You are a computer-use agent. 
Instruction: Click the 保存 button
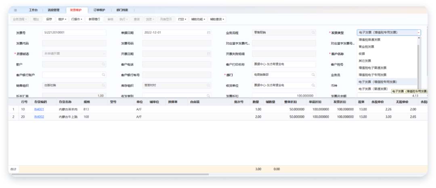(49, 19)
